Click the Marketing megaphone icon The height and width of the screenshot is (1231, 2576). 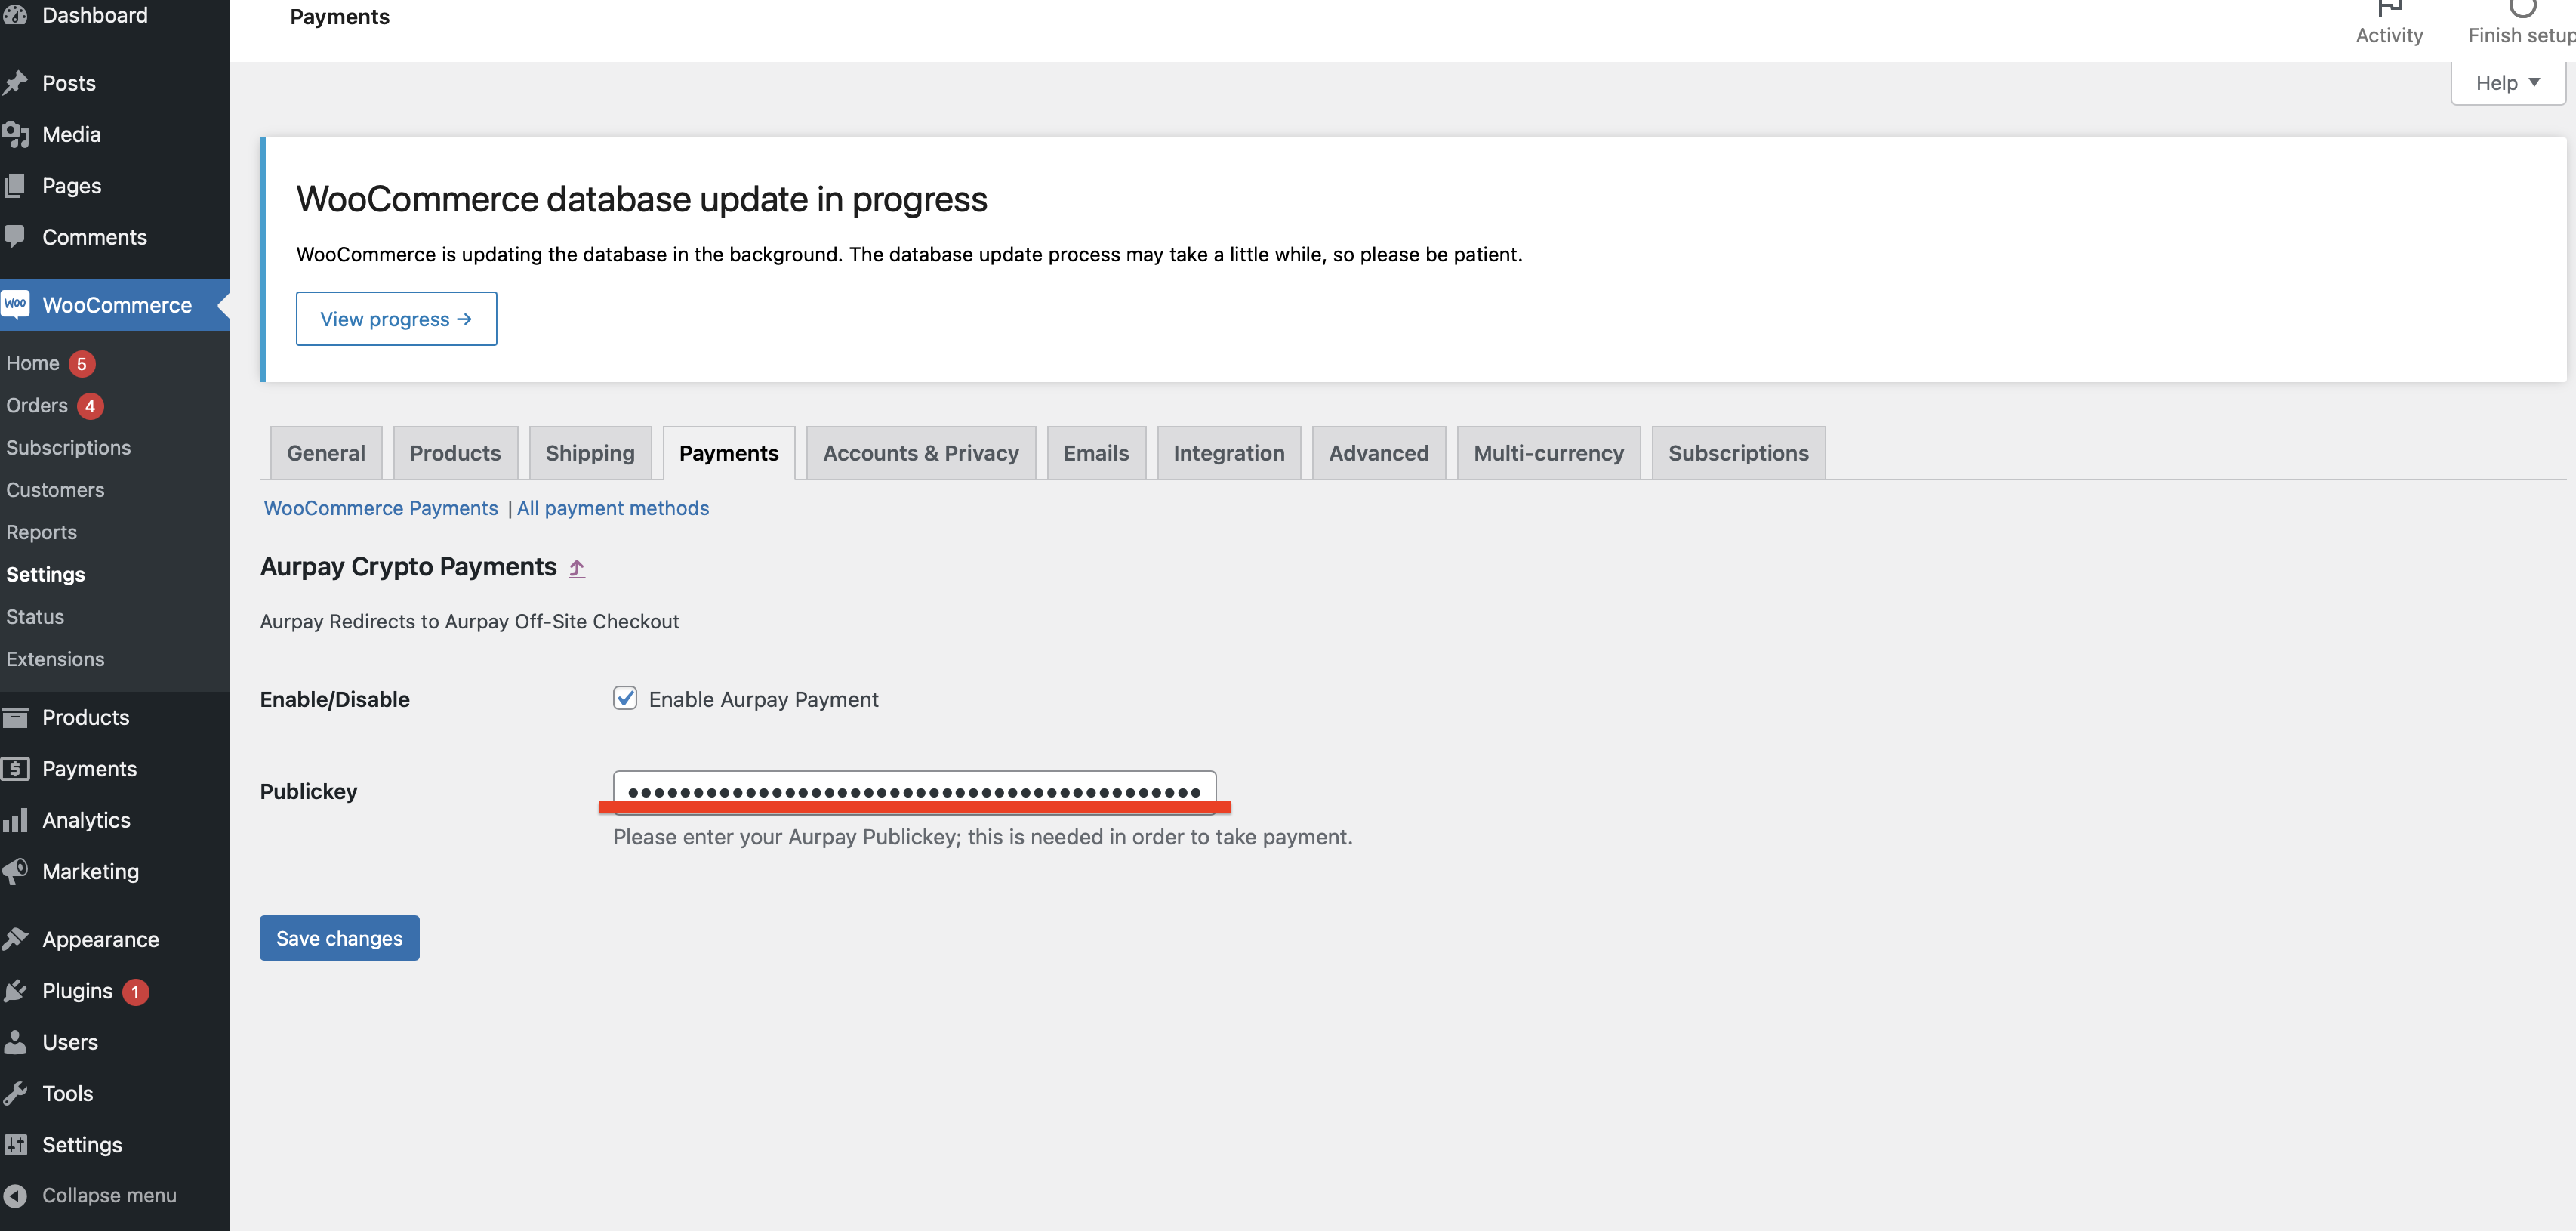click(15, 871)
